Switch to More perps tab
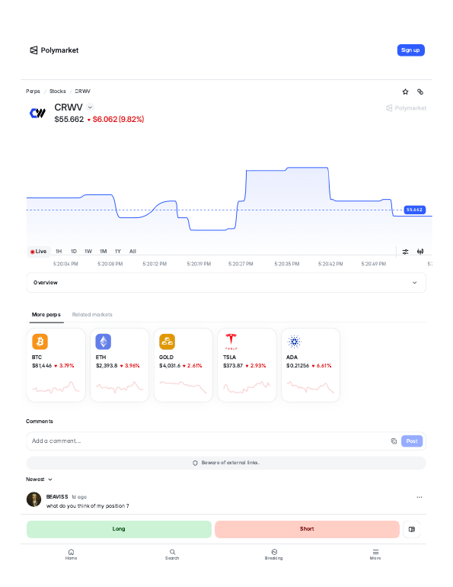Image resolution: width=453 pixels, height=587 pixels. tap(46, 314)
